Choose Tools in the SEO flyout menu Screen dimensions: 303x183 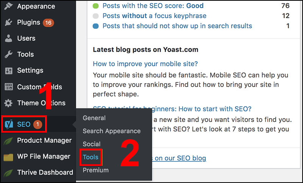pos(91,157)
